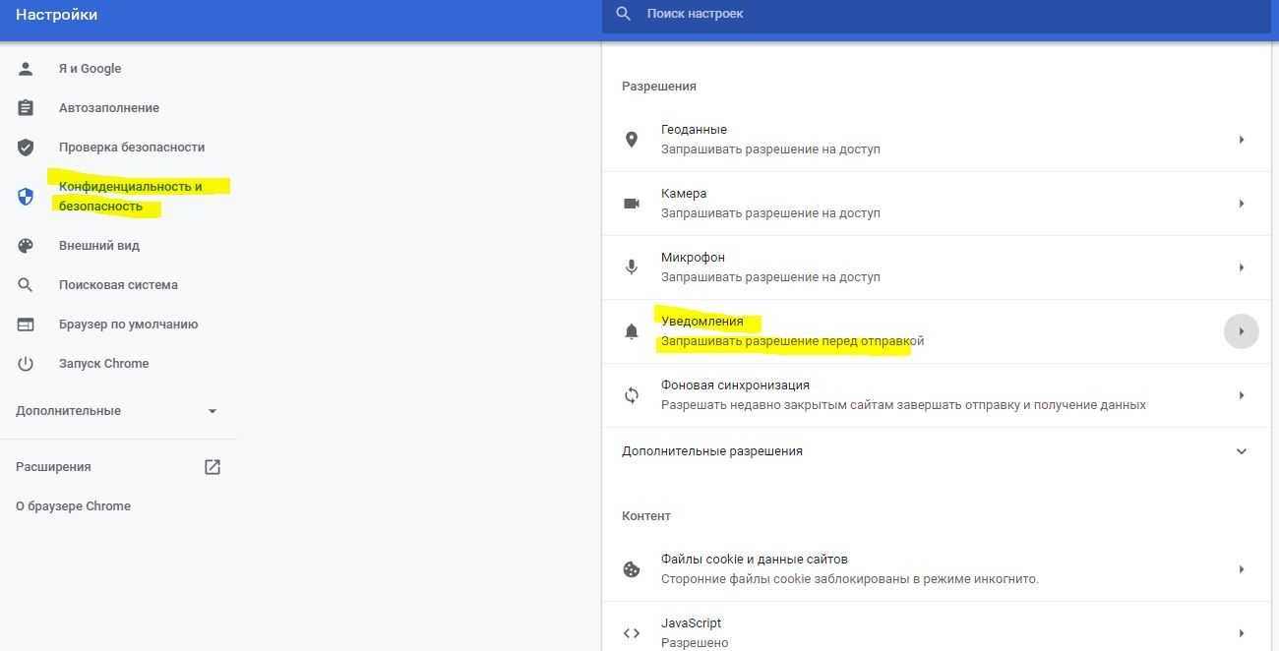The height and width of the screenshot is (651, 1279).
Task: Click the browser window icon for Браузер по умолчанию
Action: tap(26, 325)
